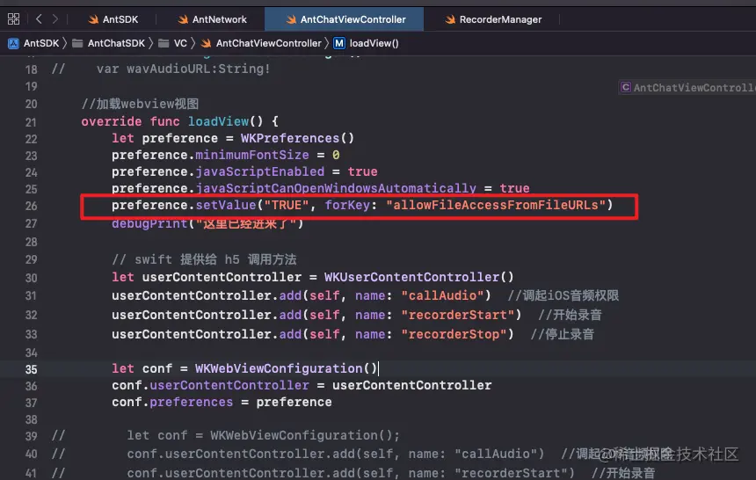Click the method M icon in breadcrumb
The width and height of the screenshot is (756, 480).
tap(339, 43)
